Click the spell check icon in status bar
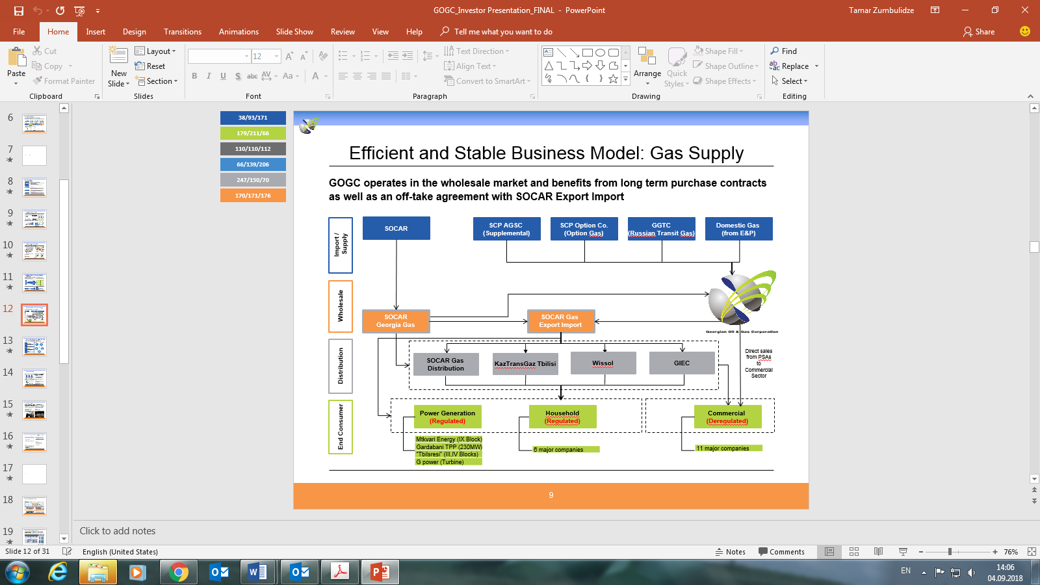 pyautogui.click(x=67, y=552)
